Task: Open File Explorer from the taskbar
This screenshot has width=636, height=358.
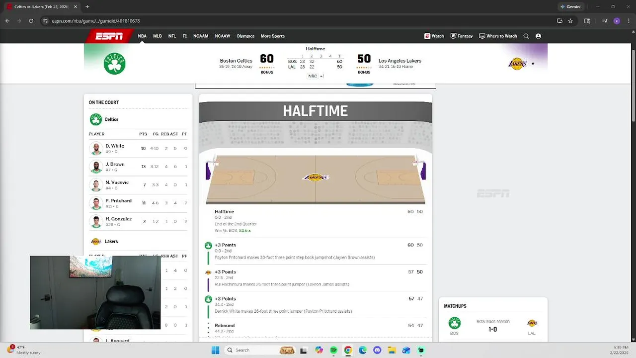Action: (392, 350)
